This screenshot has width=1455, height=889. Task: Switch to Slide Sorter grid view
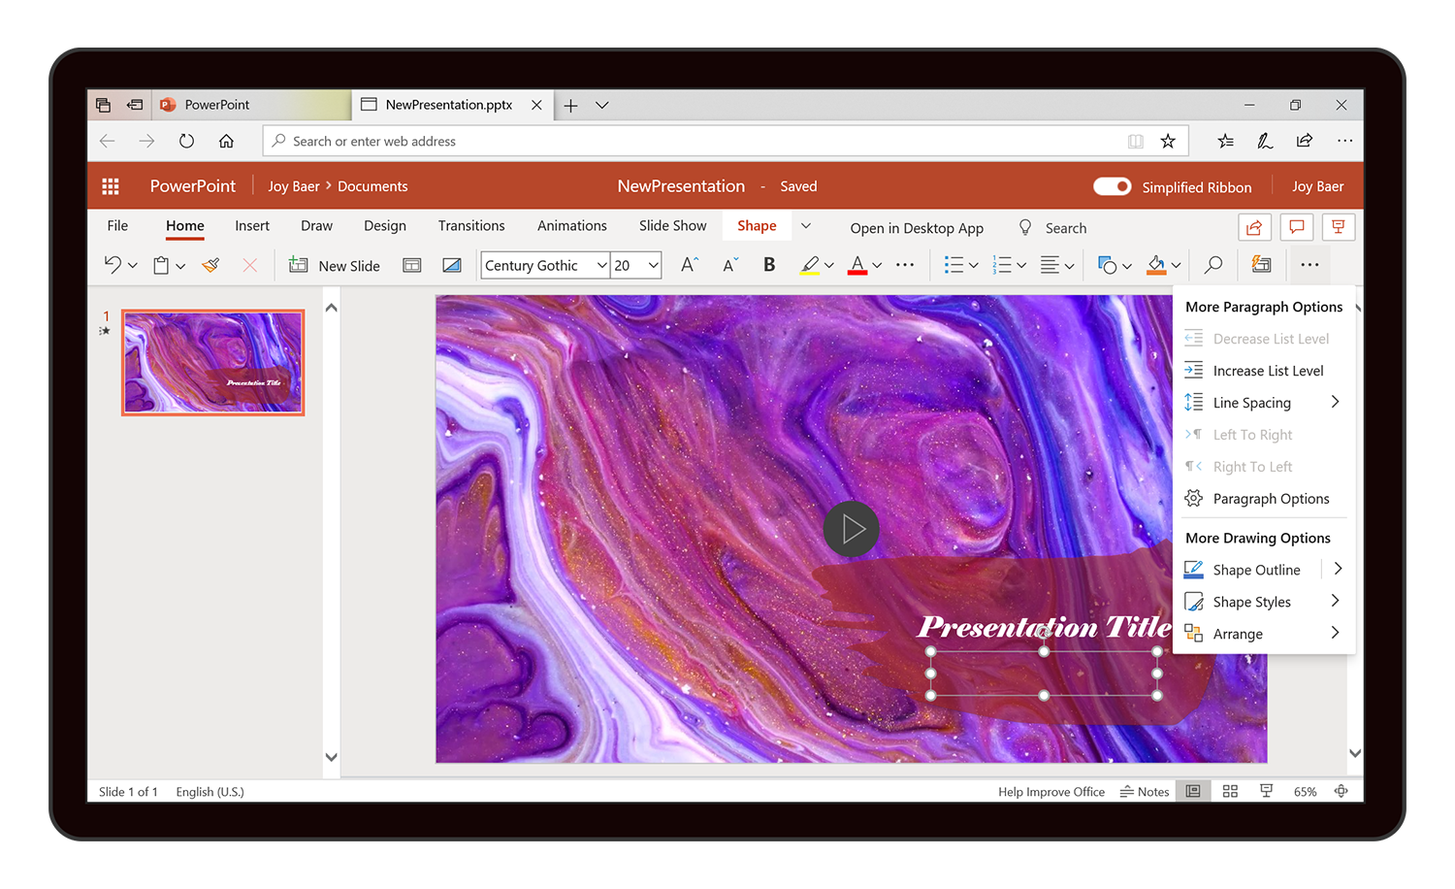pyautogui.click(x=1230, y=791)
